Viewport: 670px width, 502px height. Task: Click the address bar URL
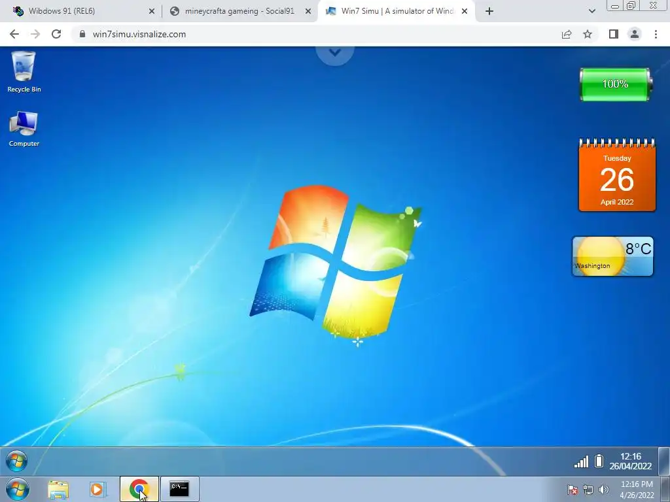click(139, 34)
